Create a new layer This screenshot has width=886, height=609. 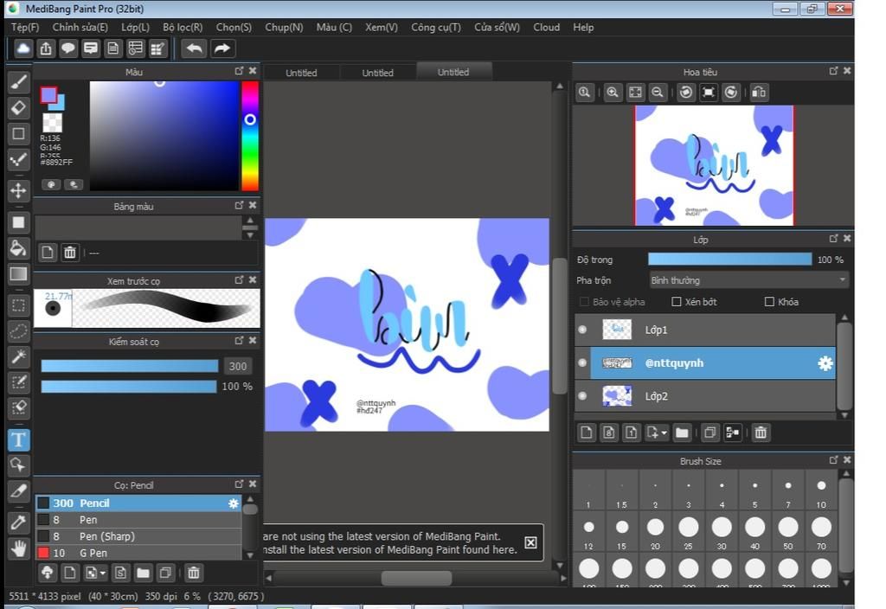(587, 433)
